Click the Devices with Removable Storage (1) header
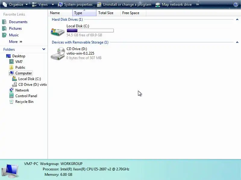The height and width of the screenshot is (180, 241). coord(80,42)
